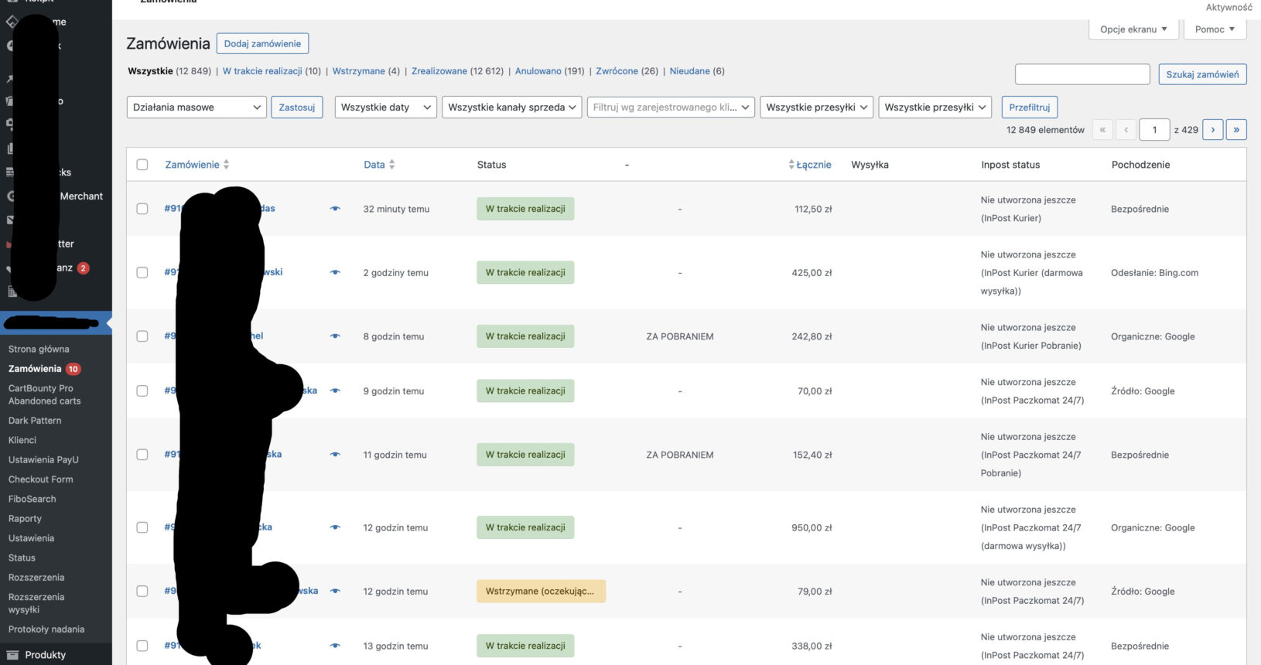Go to next page of orders

1212,130
